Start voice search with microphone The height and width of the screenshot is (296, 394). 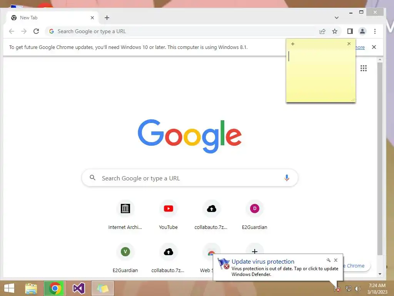(x=287, y=178)
